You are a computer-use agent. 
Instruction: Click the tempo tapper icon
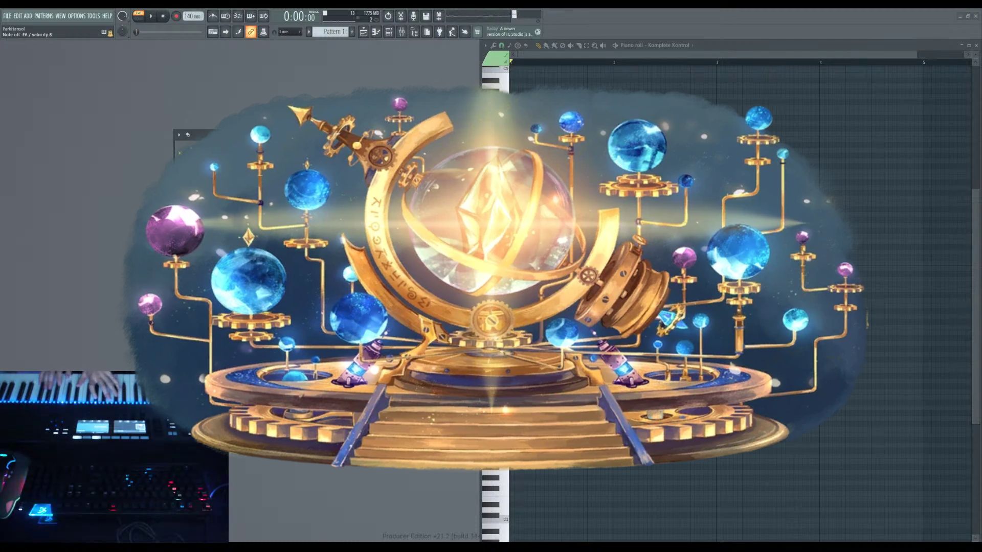(452, 32)
